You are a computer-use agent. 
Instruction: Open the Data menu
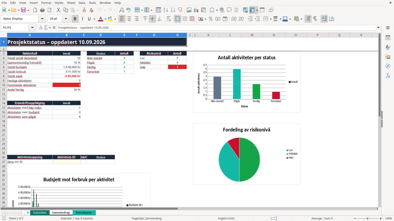coord(82,3)
